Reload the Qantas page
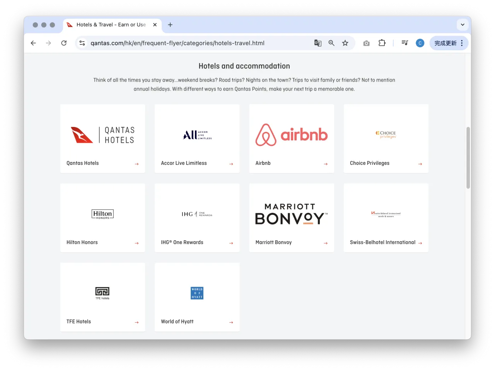The width and height of the screenshot is (495, 371). tap(64, 43)
